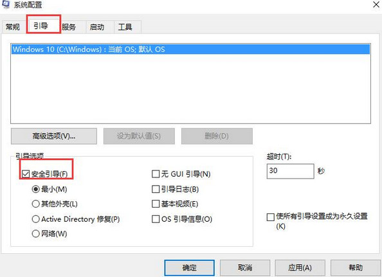Apply changes with 应用(A) button

(x=300, y=268)
